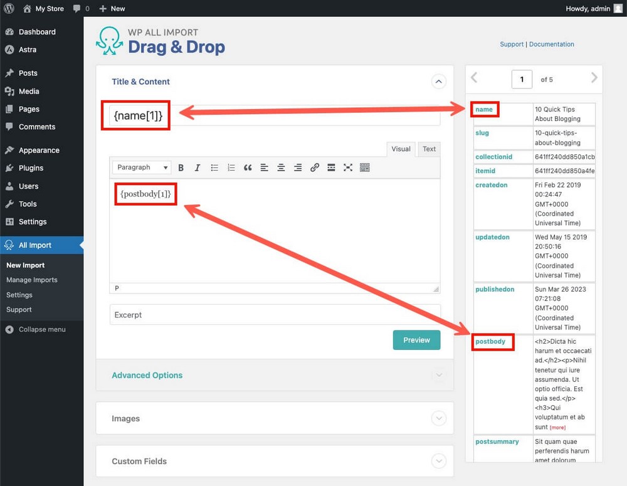This screenshot has width=627, height=486.
Task: Open Manage Imports submenu
Action: [32, 280]
